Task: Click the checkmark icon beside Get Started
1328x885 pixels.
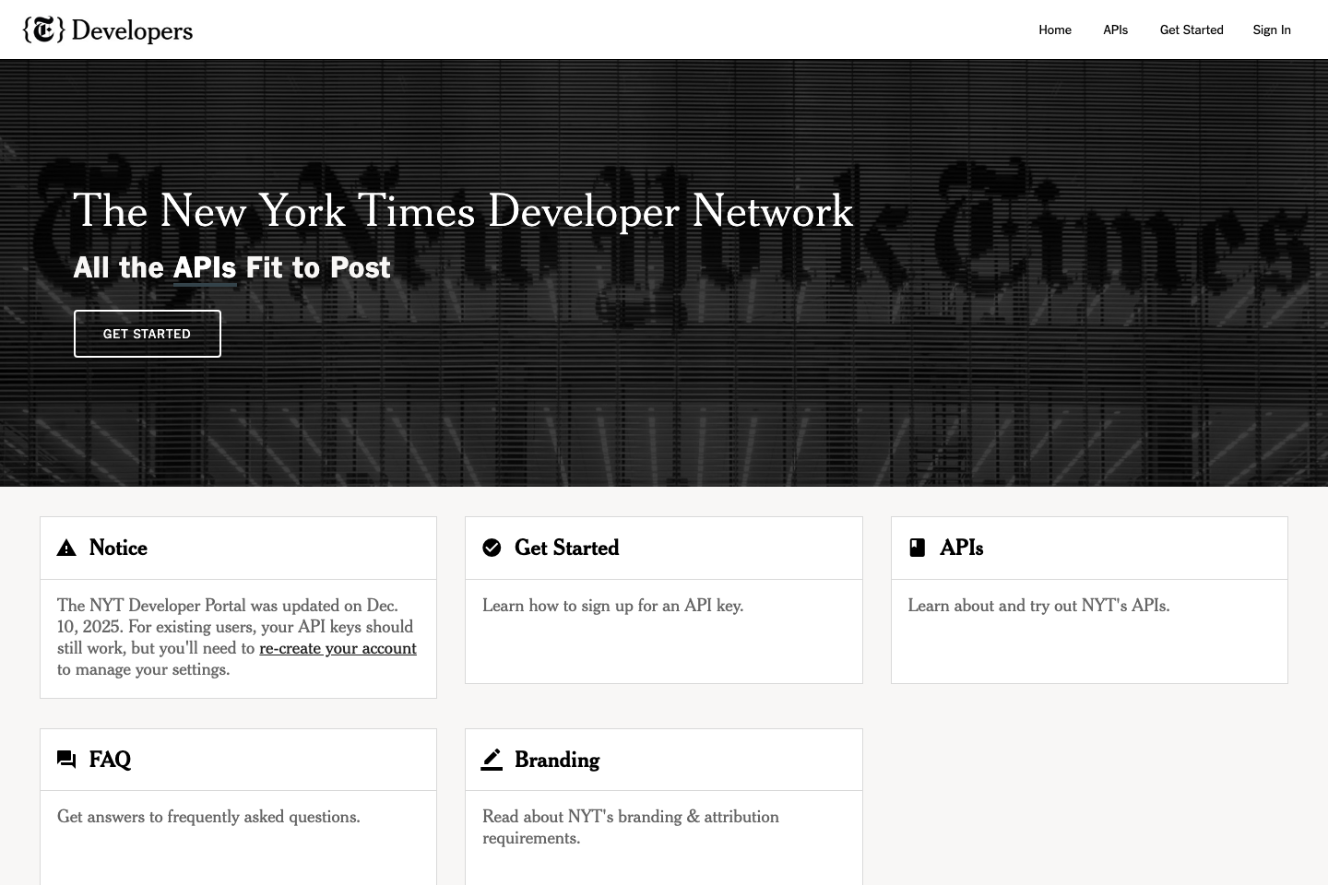Action: (492, 548)
